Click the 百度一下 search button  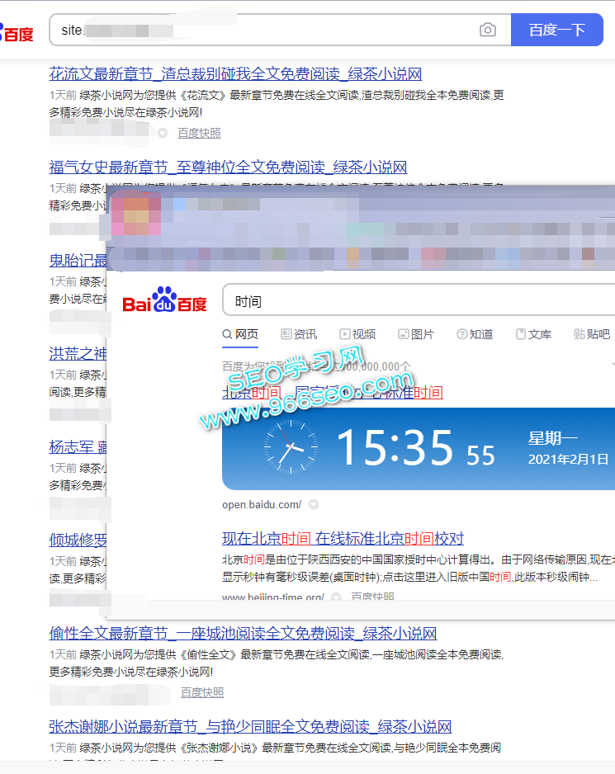556,30
